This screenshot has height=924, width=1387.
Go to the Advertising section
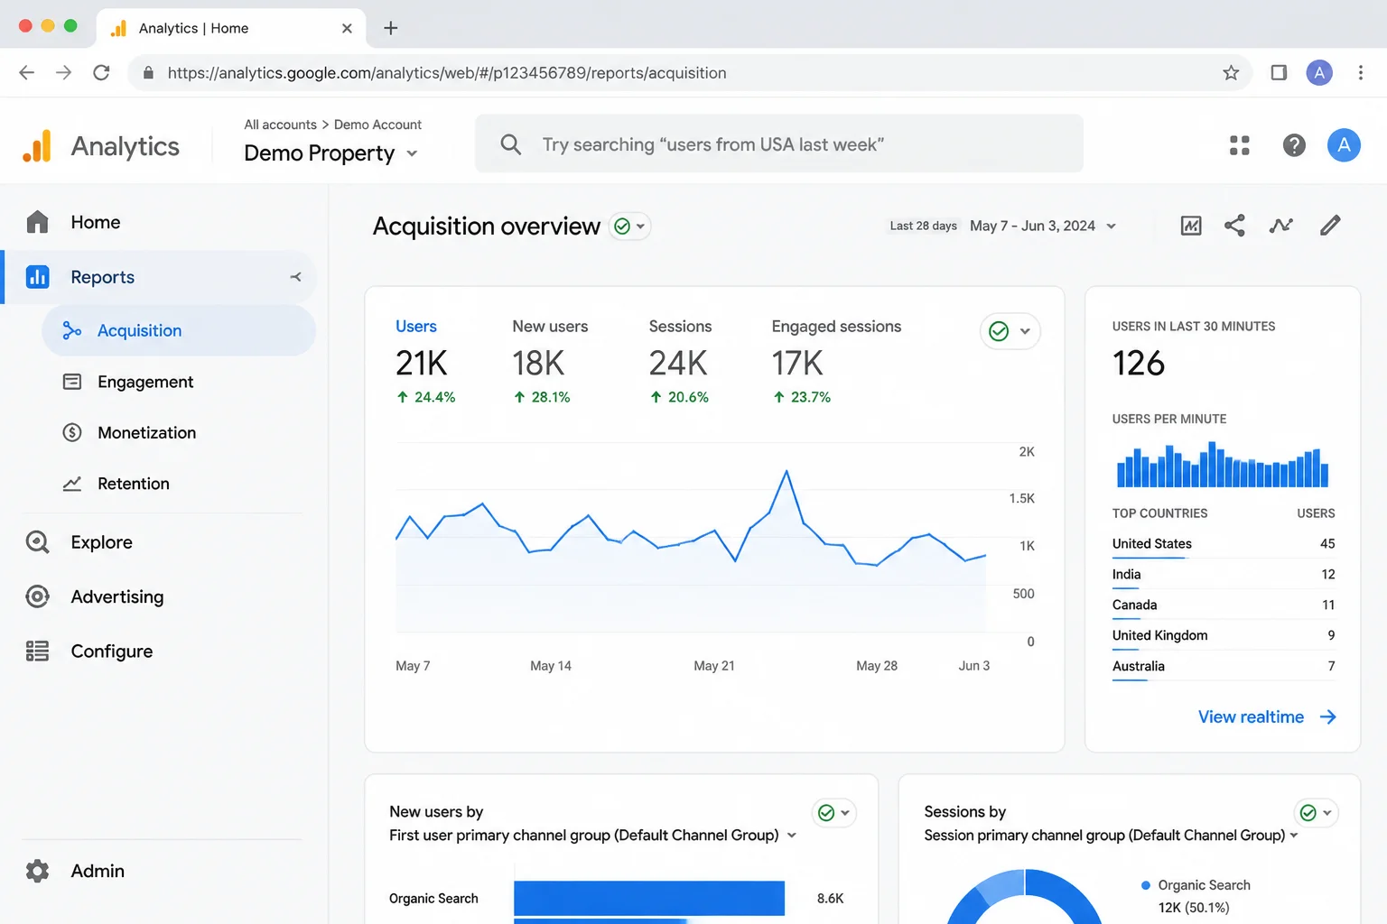(117, 596)
